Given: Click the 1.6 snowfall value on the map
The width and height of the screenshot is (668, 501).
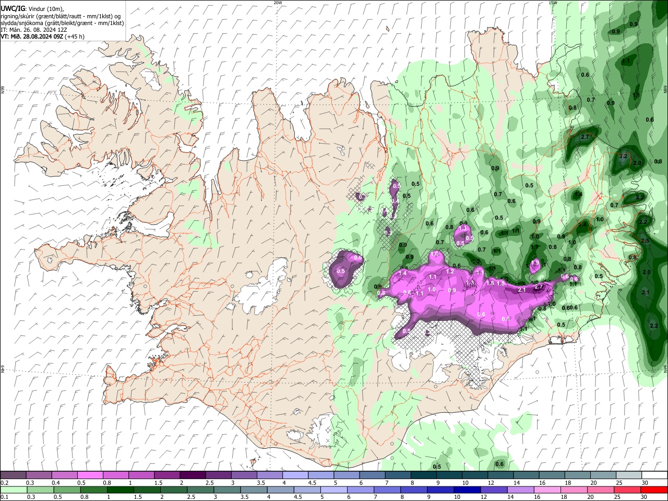Looking at the screenshot, I should point(490,283).
